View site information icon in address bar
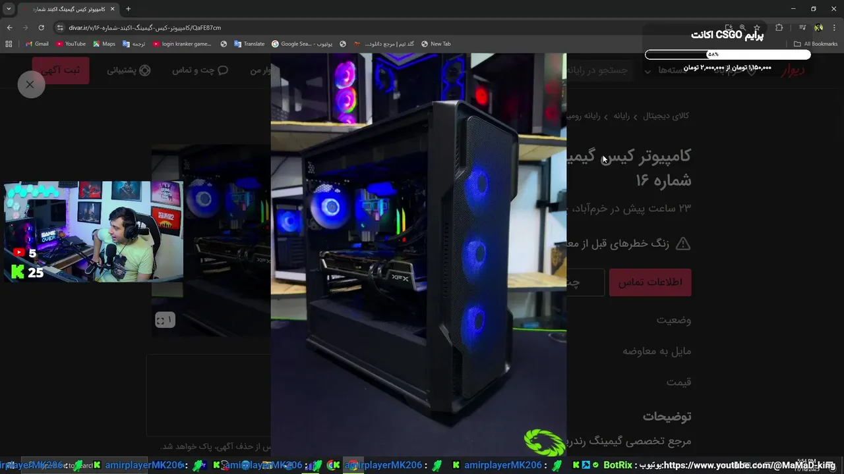The image size is (844, 474). (x=60, y=28)
